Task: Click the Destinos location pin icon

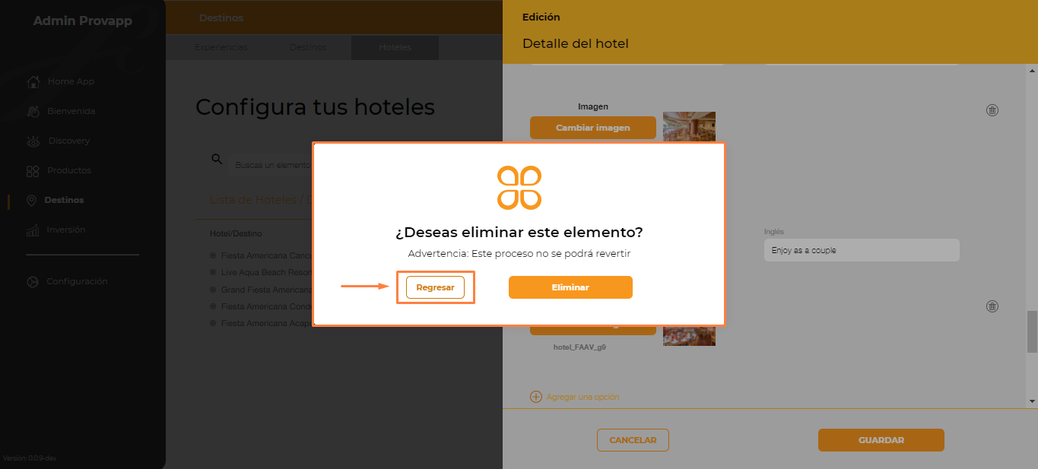Action: (x=31, y=200)
